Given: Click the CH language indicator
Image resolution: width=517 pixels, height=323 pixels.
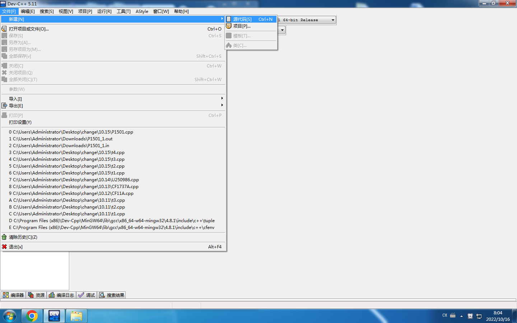Looking at the screenshot, I should pos(445,315).
